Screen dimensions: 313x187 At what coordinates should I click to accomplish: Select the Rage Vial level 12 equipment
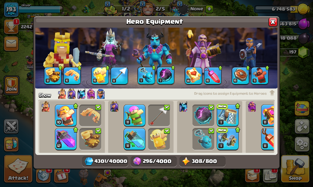click(x=66, y=139)
